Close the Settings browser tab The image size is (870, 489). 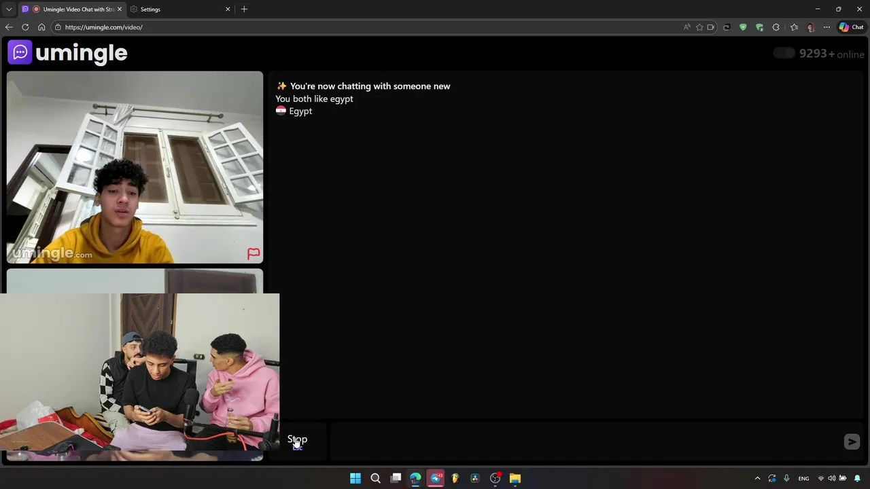click(x=228, y=10)
